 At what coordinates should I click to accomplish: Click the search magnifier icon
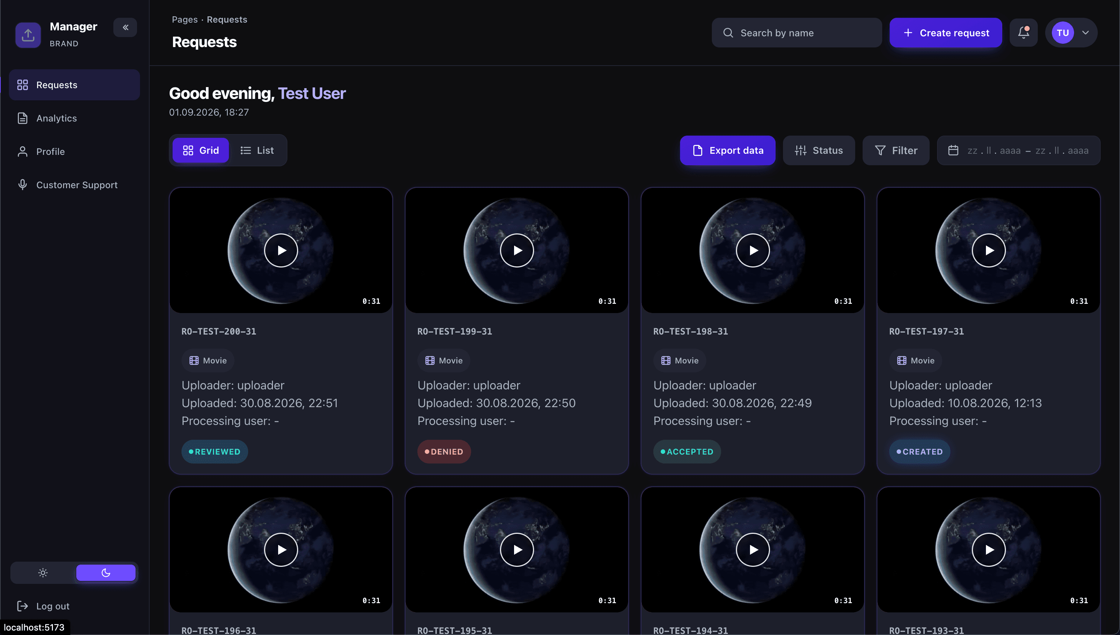[x=728, y=33]
